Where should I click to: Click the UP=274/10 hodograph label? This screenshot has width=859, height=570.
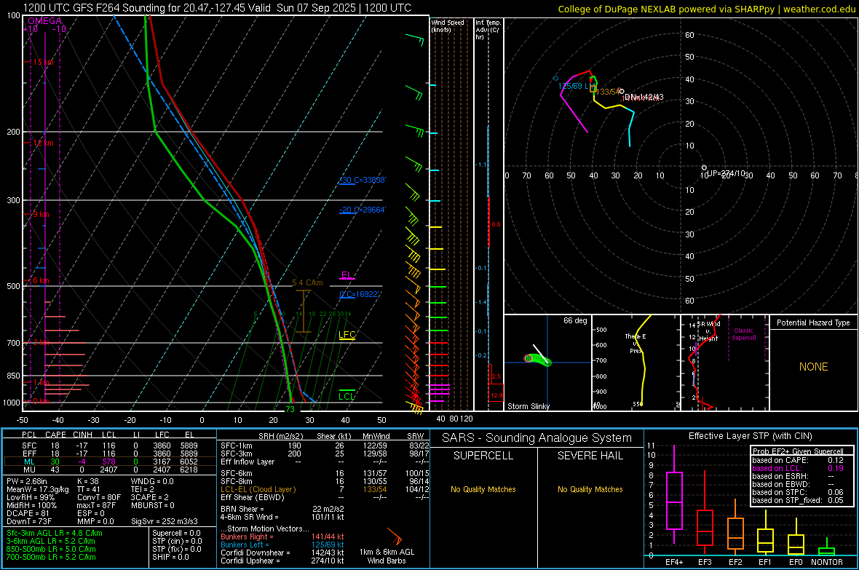tap(726, 173)
